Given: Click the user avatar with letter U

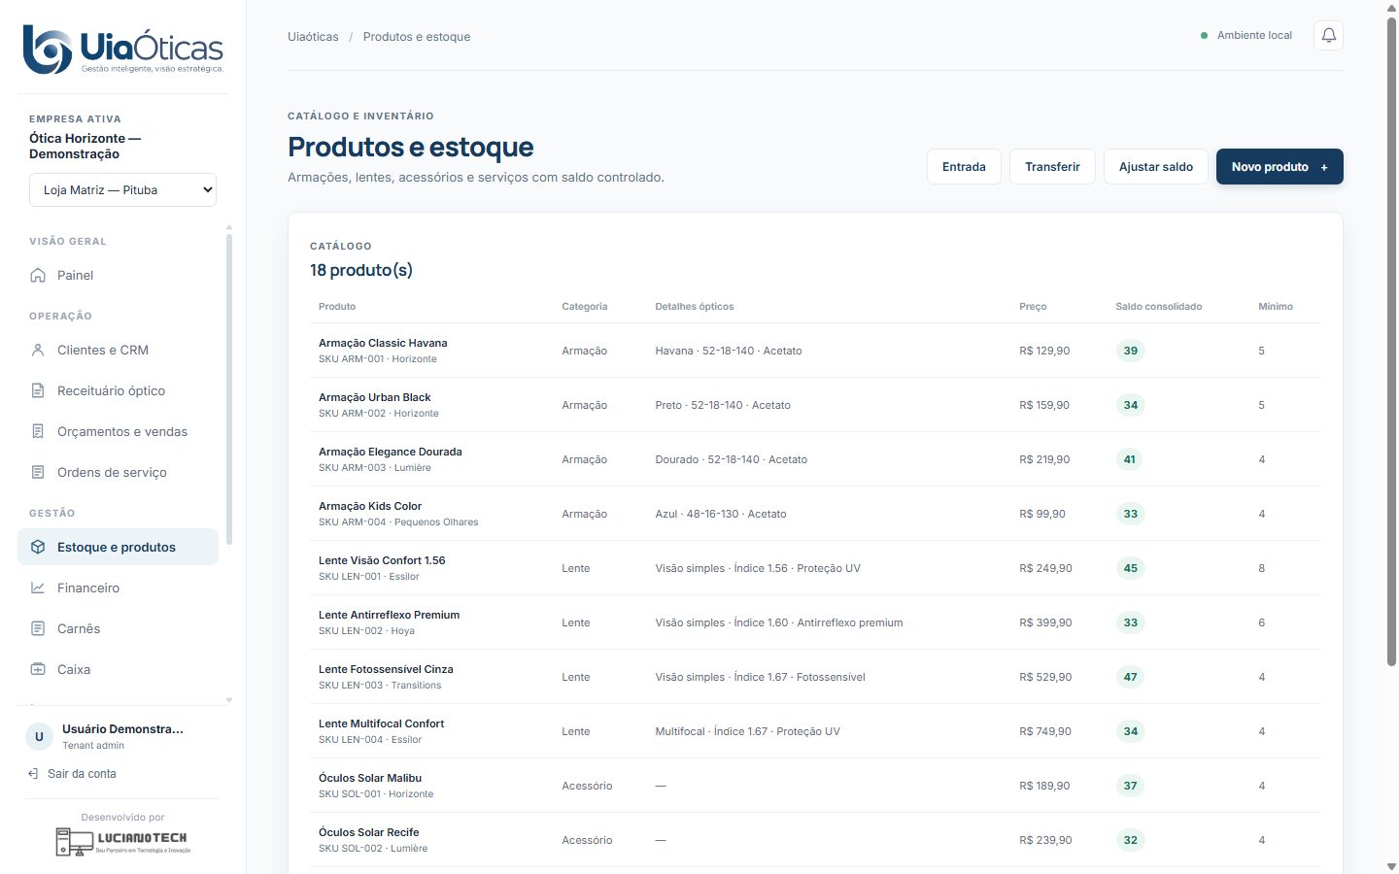Looking at the screenshot, I should click(x=39, y=736).
